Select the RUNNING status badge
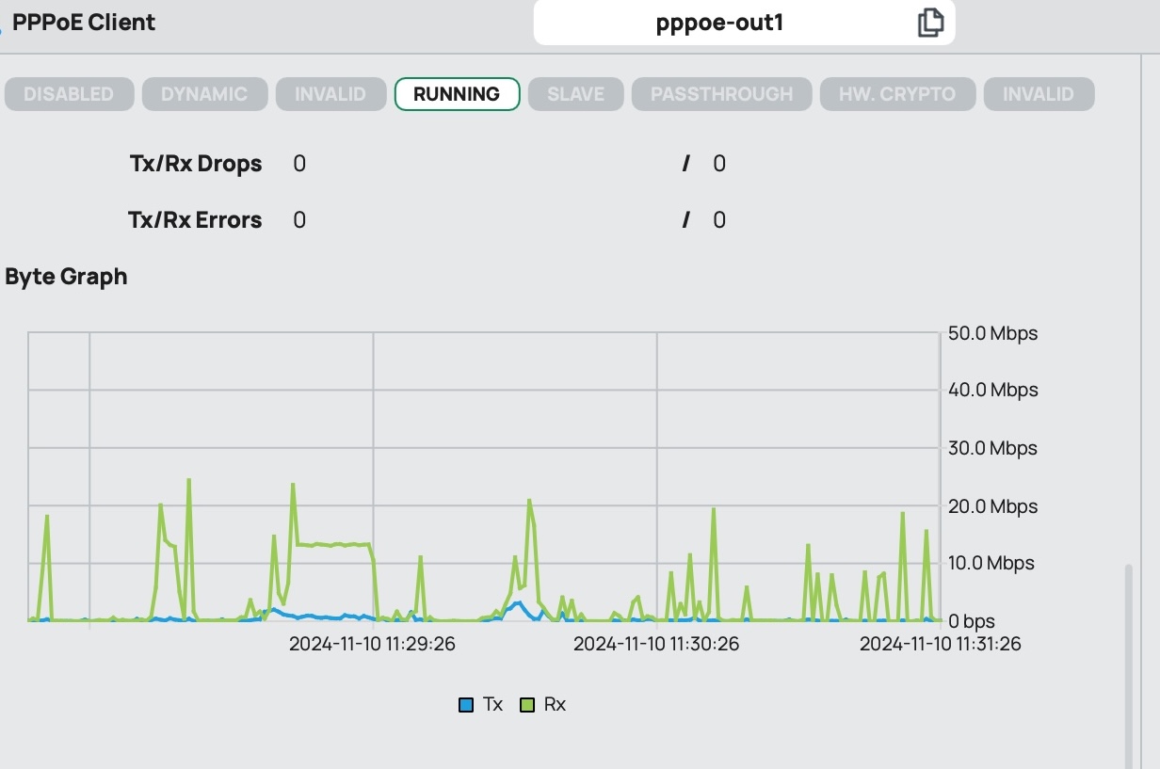The width and height of the screenshot is (1160, 769). pyautogui.click(x=457, y=94)
